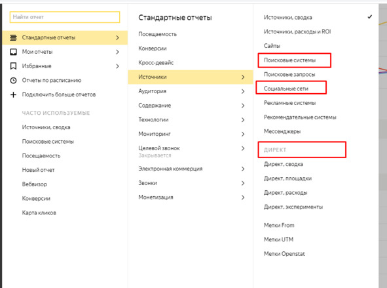The image size is (387, 288).
Task: Click the Найти отчет search field
Action: point(65,17)
